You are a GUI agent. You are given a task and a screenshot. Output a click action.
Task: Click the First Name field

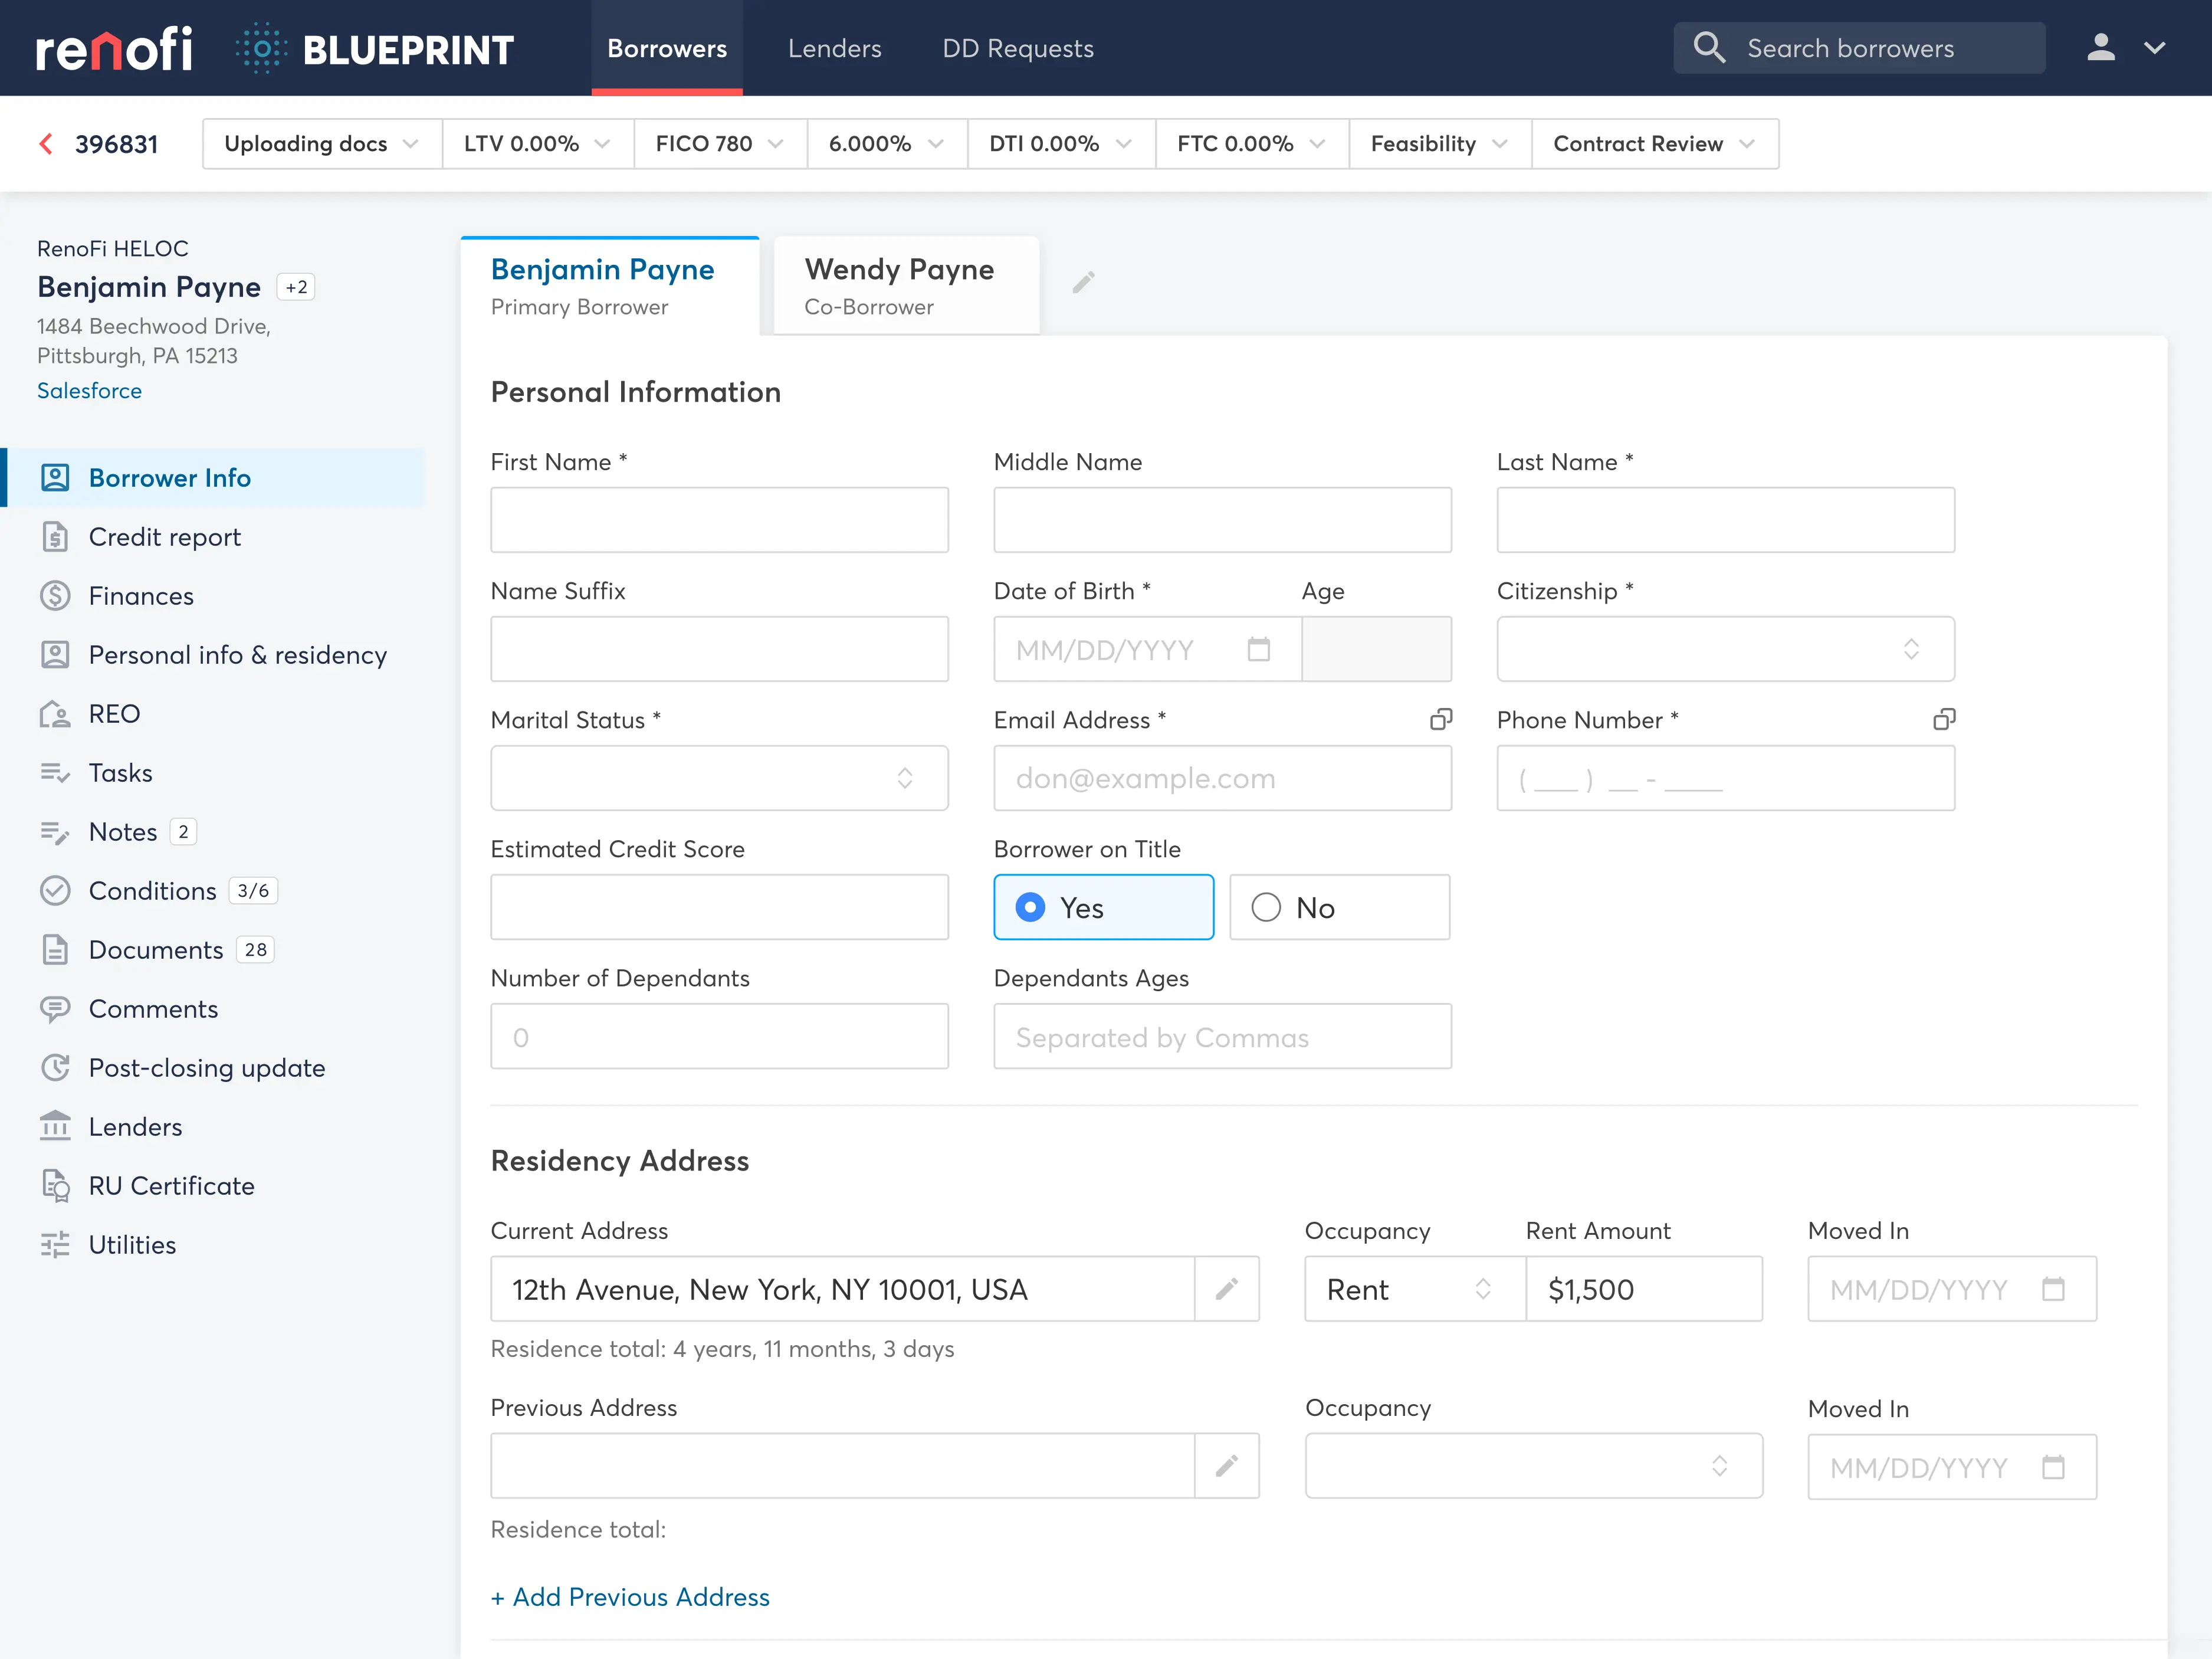[719, 520]
